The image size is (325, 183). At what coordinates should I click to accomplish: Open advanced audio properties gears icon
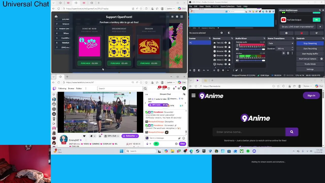click(237, 70)
